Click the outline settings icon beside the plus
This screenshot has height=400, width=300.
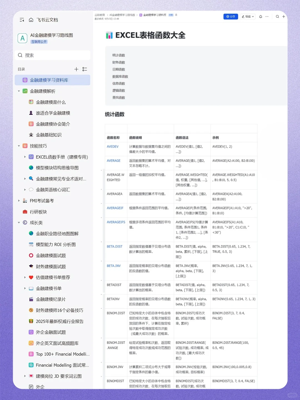[85, 69]
